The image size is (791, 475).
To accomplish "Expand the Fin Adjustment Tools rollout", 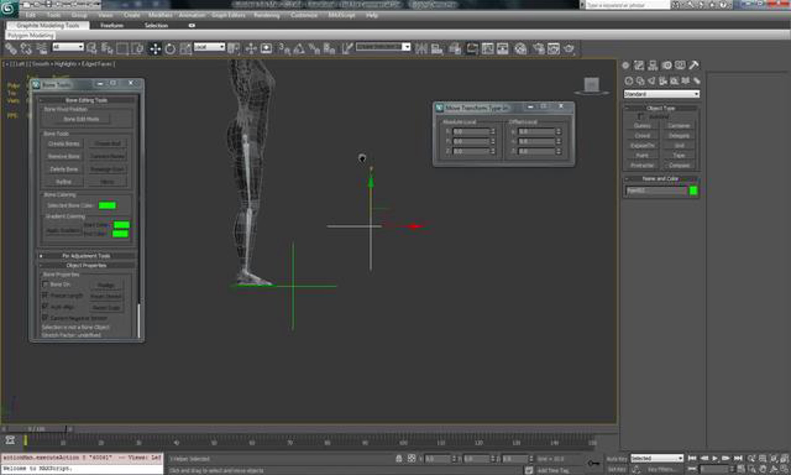I will 86,256.
